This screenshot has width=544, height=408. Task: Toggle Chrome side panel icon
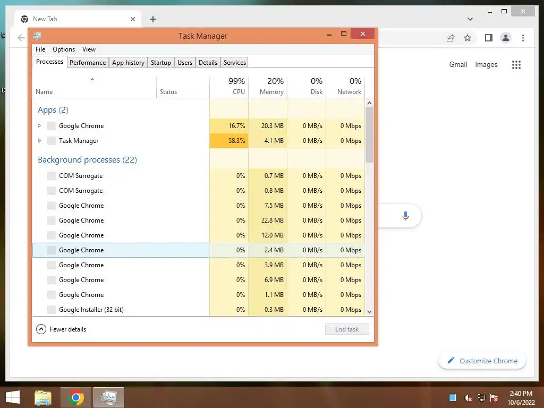(489, 38)
